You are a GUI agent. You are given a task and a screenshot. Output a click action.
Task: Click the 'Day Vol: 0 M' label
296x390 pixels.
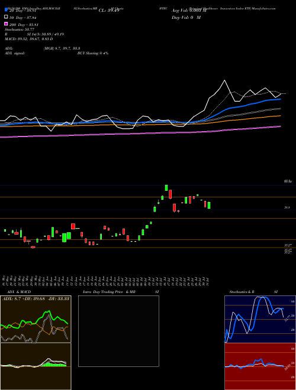click(186, 18)
